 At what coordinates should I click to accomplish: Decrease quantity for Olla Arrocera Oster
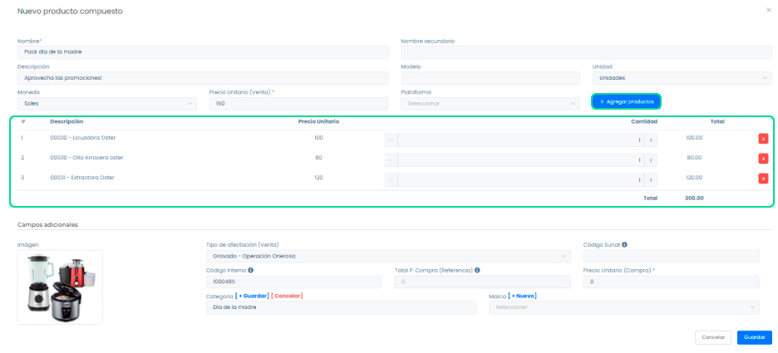[x=391, y=159]
